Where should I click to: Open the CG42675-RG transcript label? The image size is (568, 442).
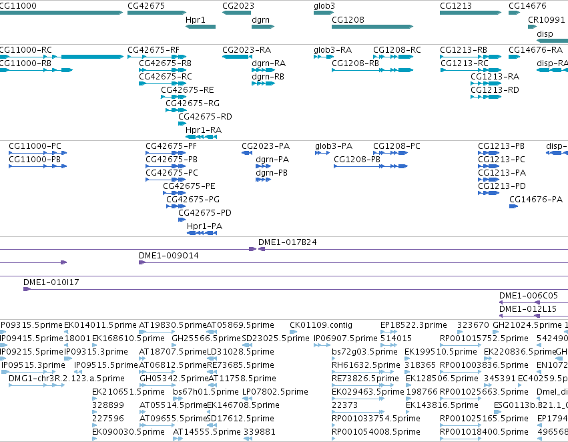[192, 103]
